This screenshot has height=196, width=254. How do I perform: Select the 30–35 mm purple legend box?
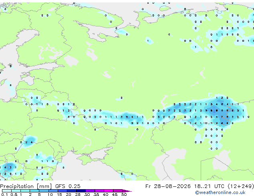(x=90, y=191)
